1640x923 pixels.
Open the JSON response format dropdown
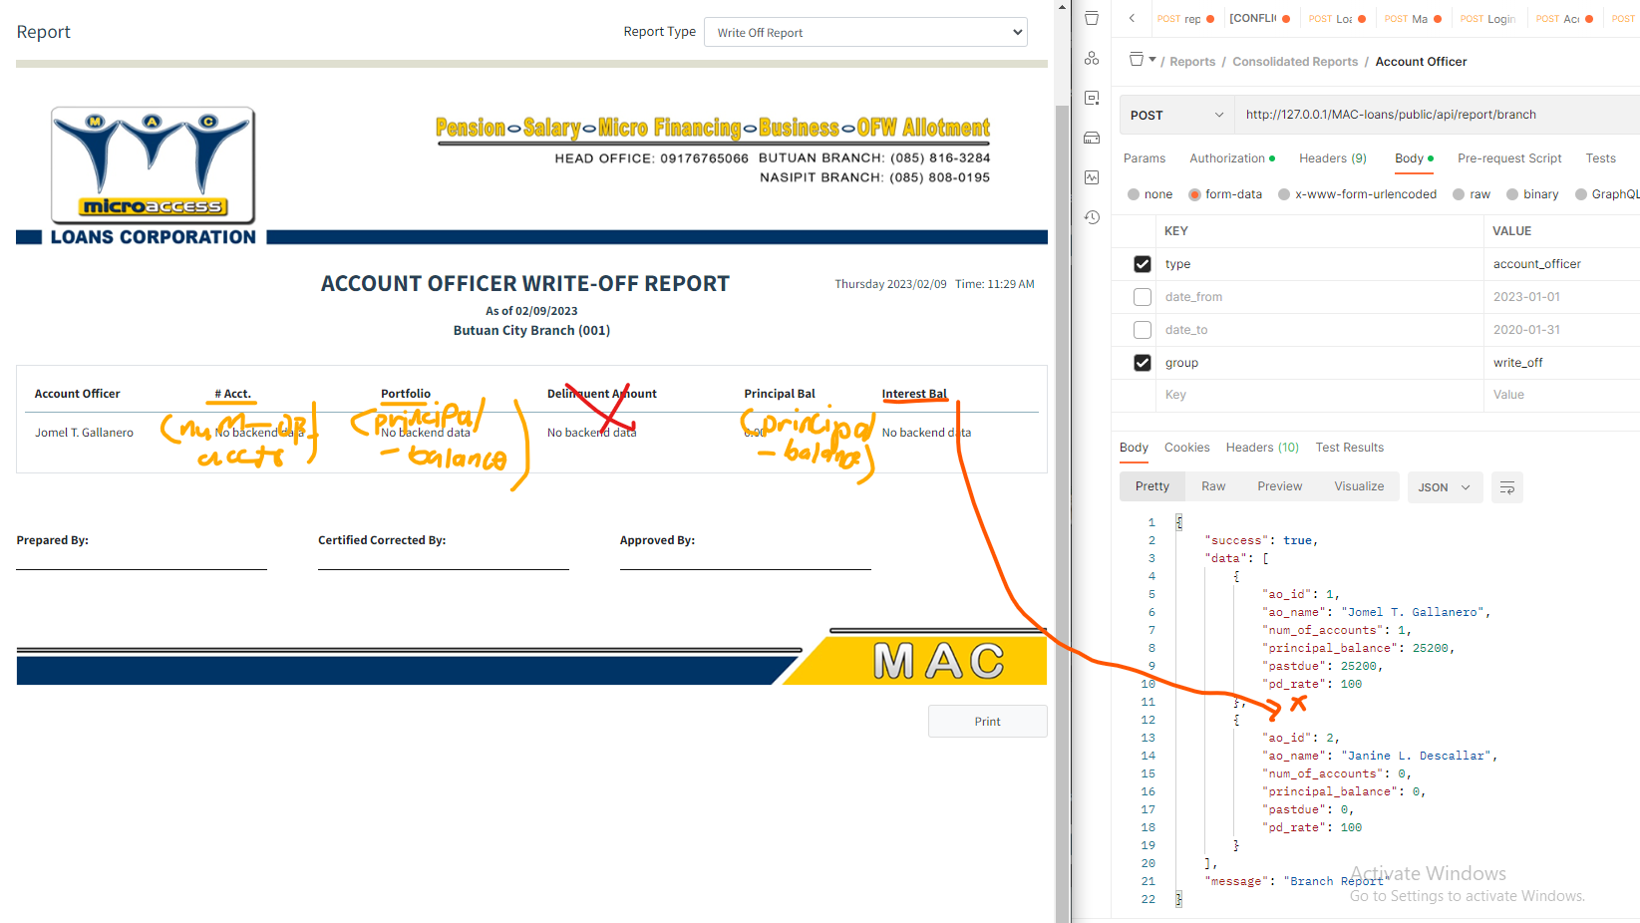point(1445,487)
